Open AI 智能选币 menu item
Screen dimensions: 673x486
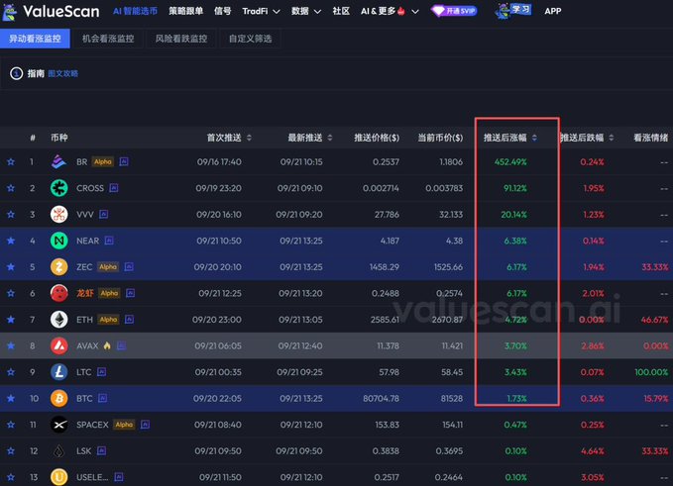coord(135,11)
